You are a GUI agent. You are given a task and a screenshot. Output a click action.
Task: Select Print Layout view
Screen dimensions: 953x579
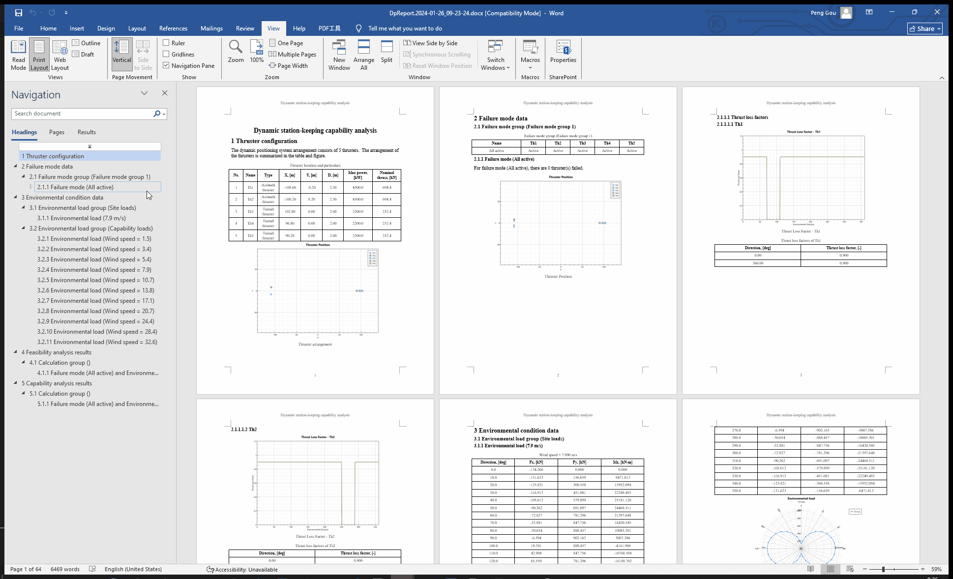click(x=39, y=55)
